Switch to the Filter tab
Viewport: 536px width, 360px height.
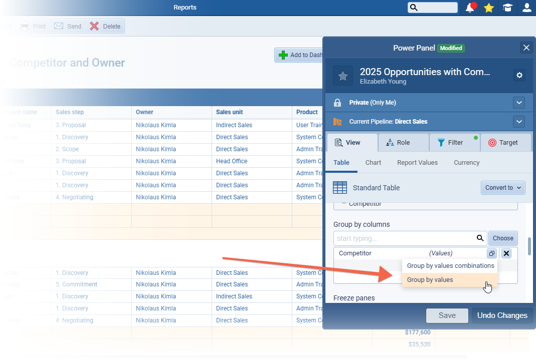pyautogui.click(x=454, y=143)
